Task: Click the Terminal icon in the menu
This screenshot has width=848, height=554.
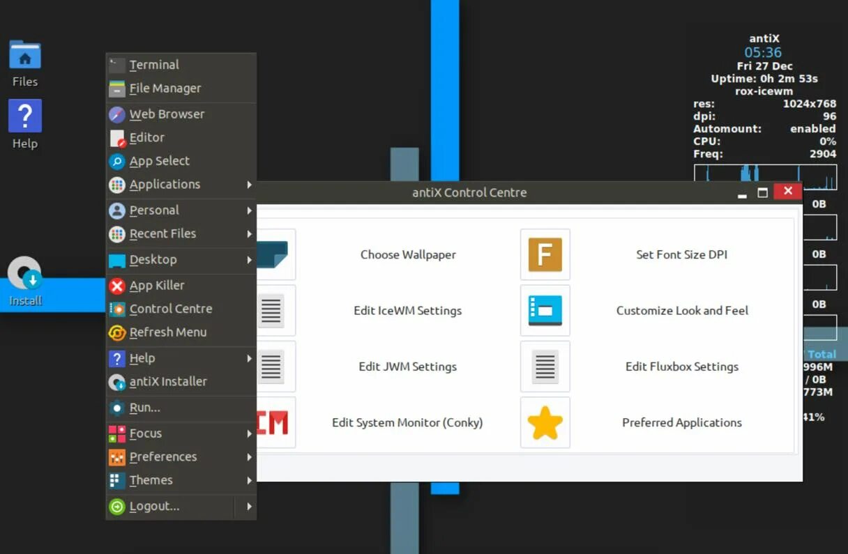Action: pos(117,65)
